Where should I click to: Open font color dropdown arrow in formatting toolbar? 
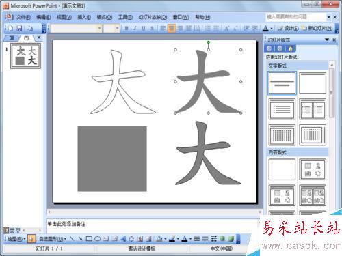[272, 29]
